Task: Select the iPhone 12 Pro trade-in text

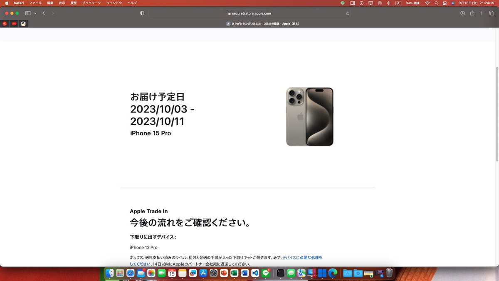Action: pyautogui.click(x=143, y=247)
